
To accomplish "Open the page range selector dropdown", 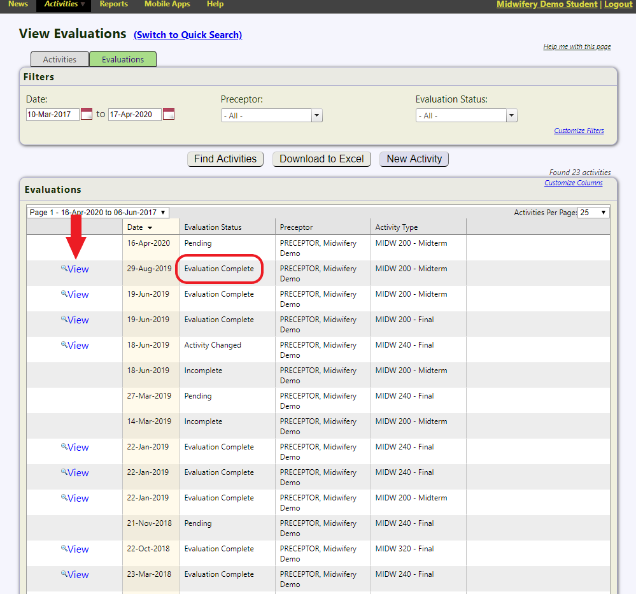I will pos(98,213).
